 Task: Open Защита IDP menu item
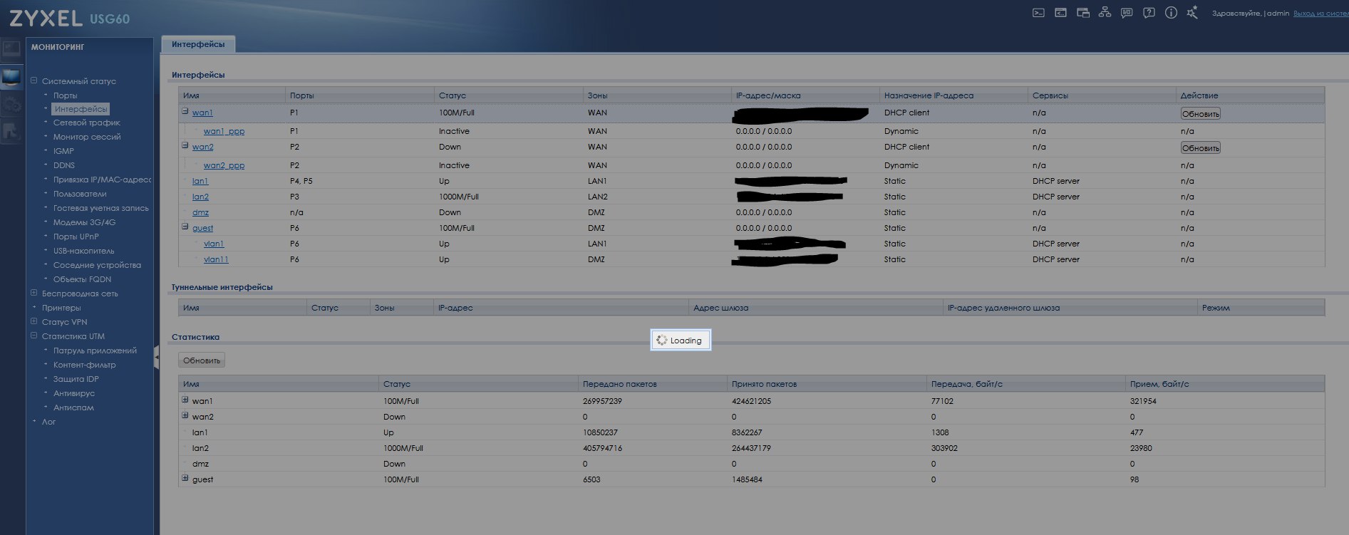[x=76, y=379]
